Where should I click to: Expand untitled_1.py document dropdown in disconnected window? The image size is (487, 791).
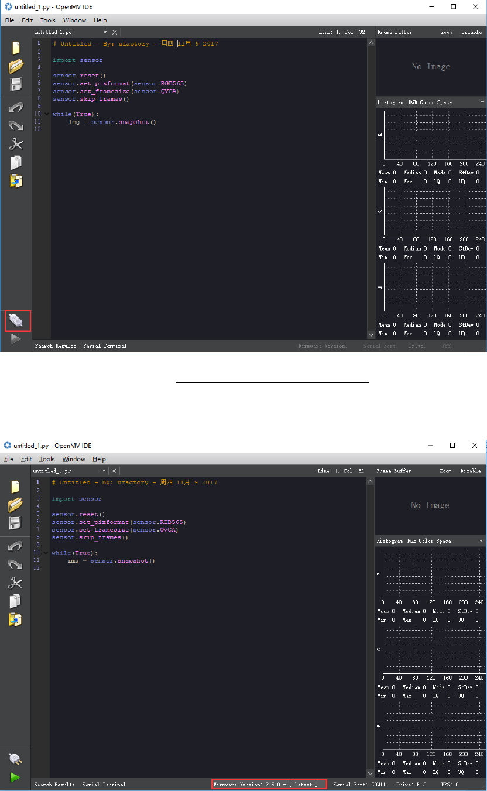tap(105, 33)
